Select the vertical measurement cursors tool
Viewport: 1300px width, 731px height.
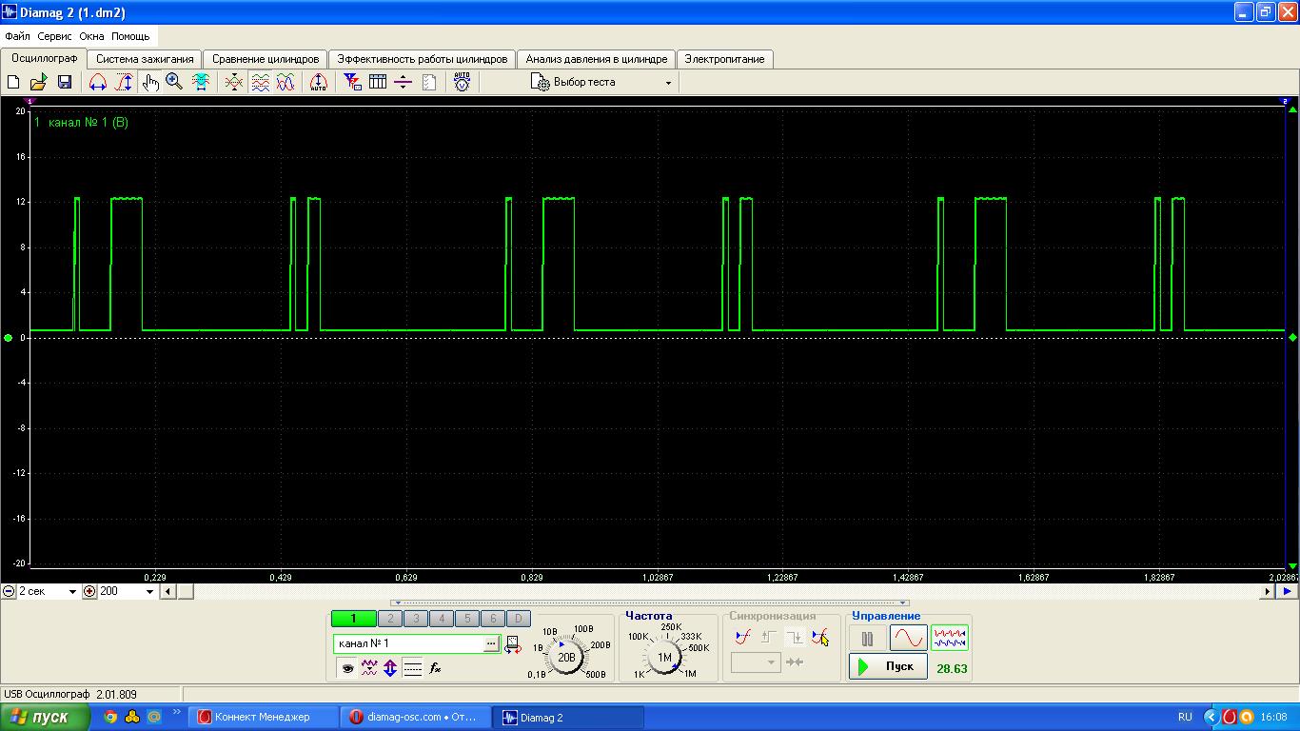(x=124, y=83)
